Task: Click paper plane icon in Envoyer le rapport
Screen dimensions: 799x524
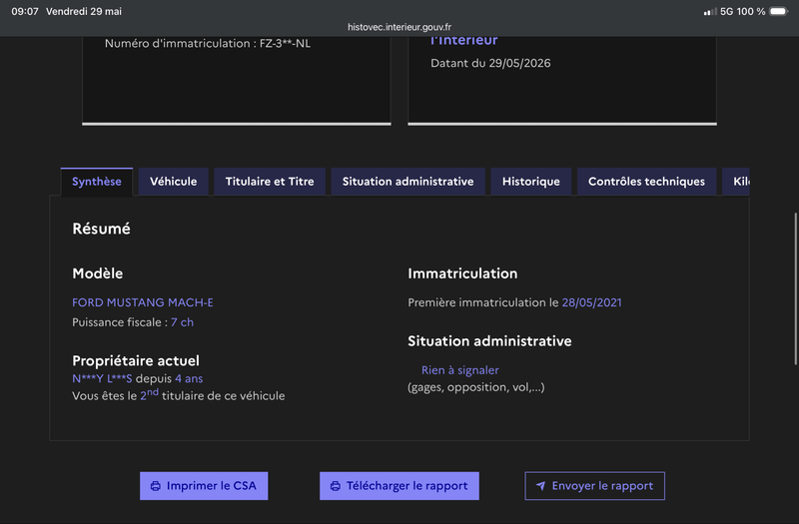Action: (x=540, y=486)
